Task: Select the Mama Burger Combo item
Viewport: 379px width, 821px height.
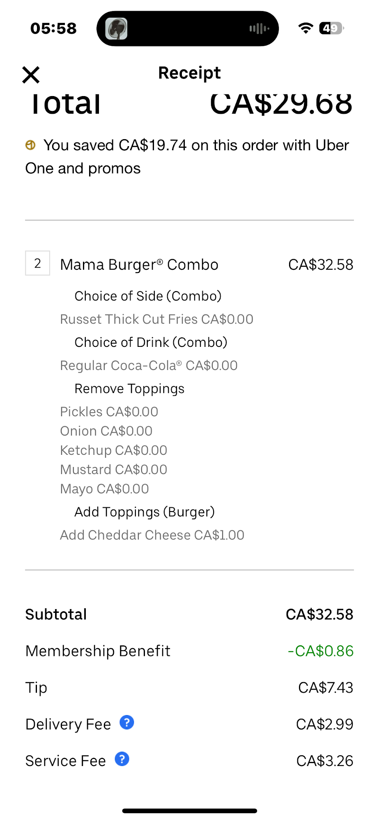Action: pos(139,265)
